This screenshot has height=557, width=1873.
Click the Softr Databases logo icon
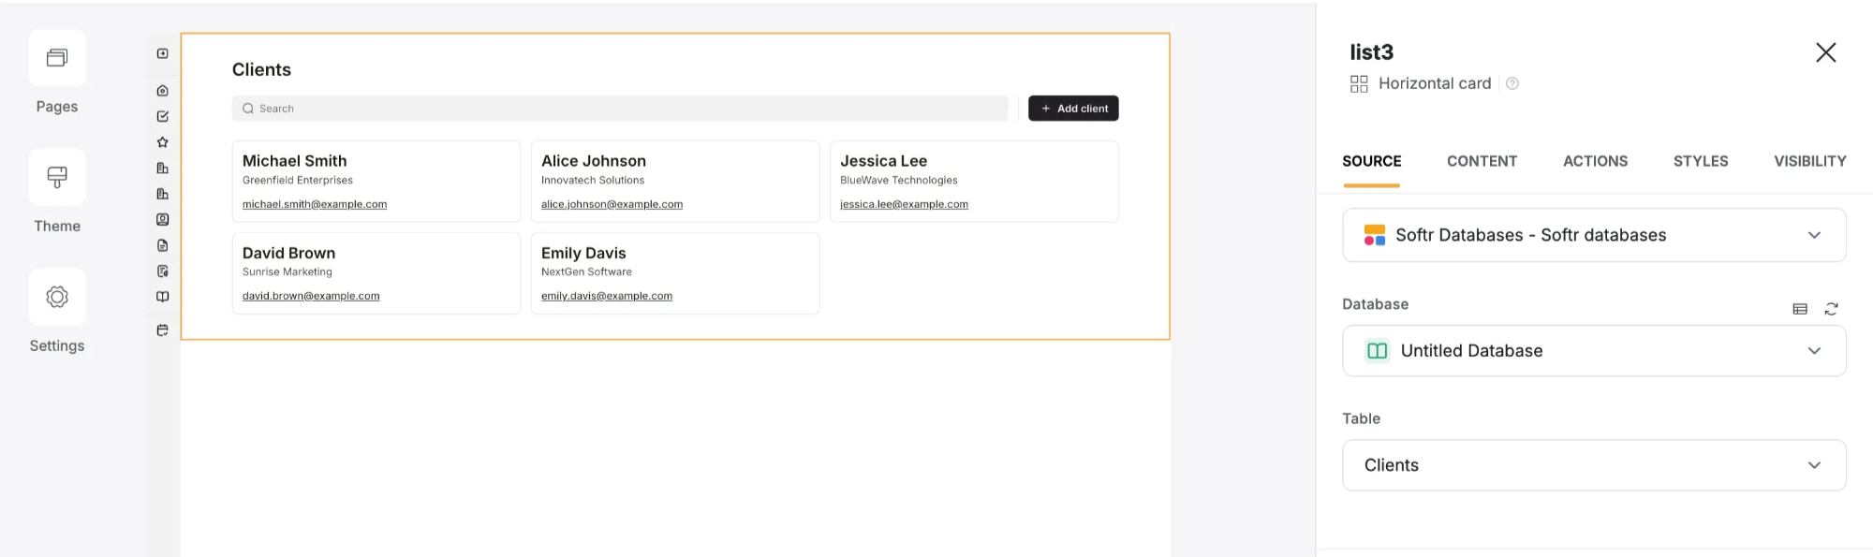coord(1375,235)
